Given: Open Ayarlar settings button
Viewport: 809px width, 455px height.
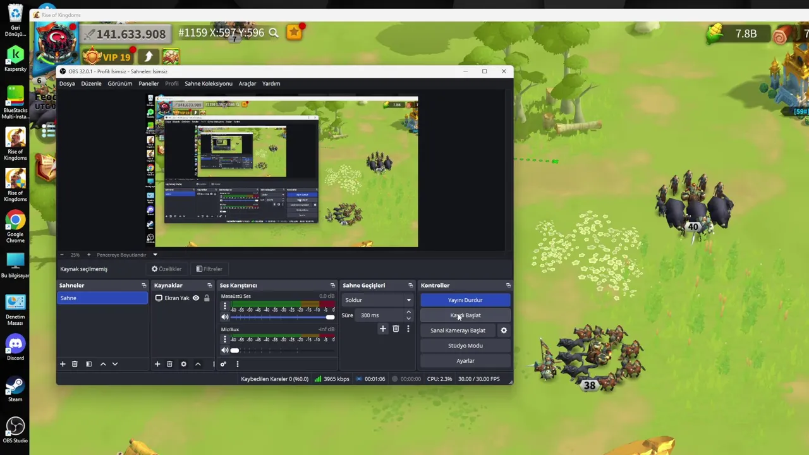Looking at the screenshot, I should [x=465, y=361].
